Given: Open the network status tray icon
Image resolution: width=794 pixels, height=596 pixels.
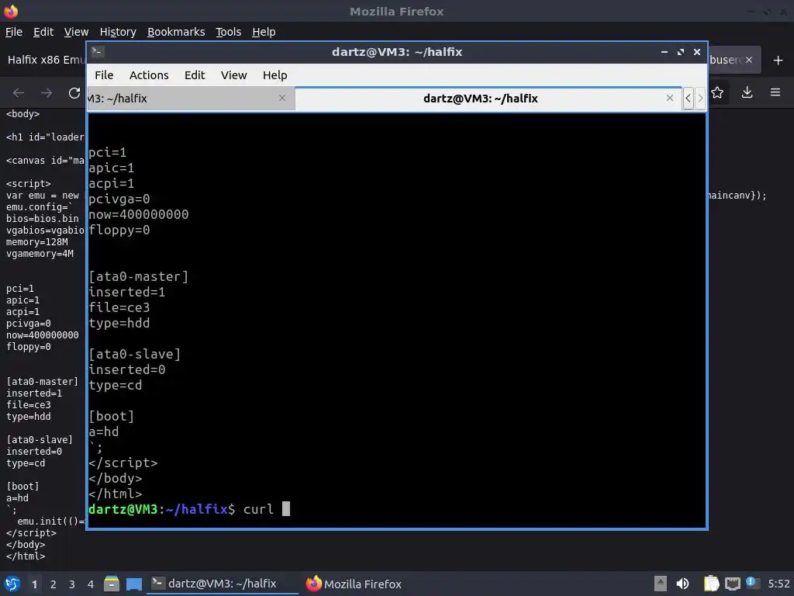Looking at the screenshot, I should point(732,584).
